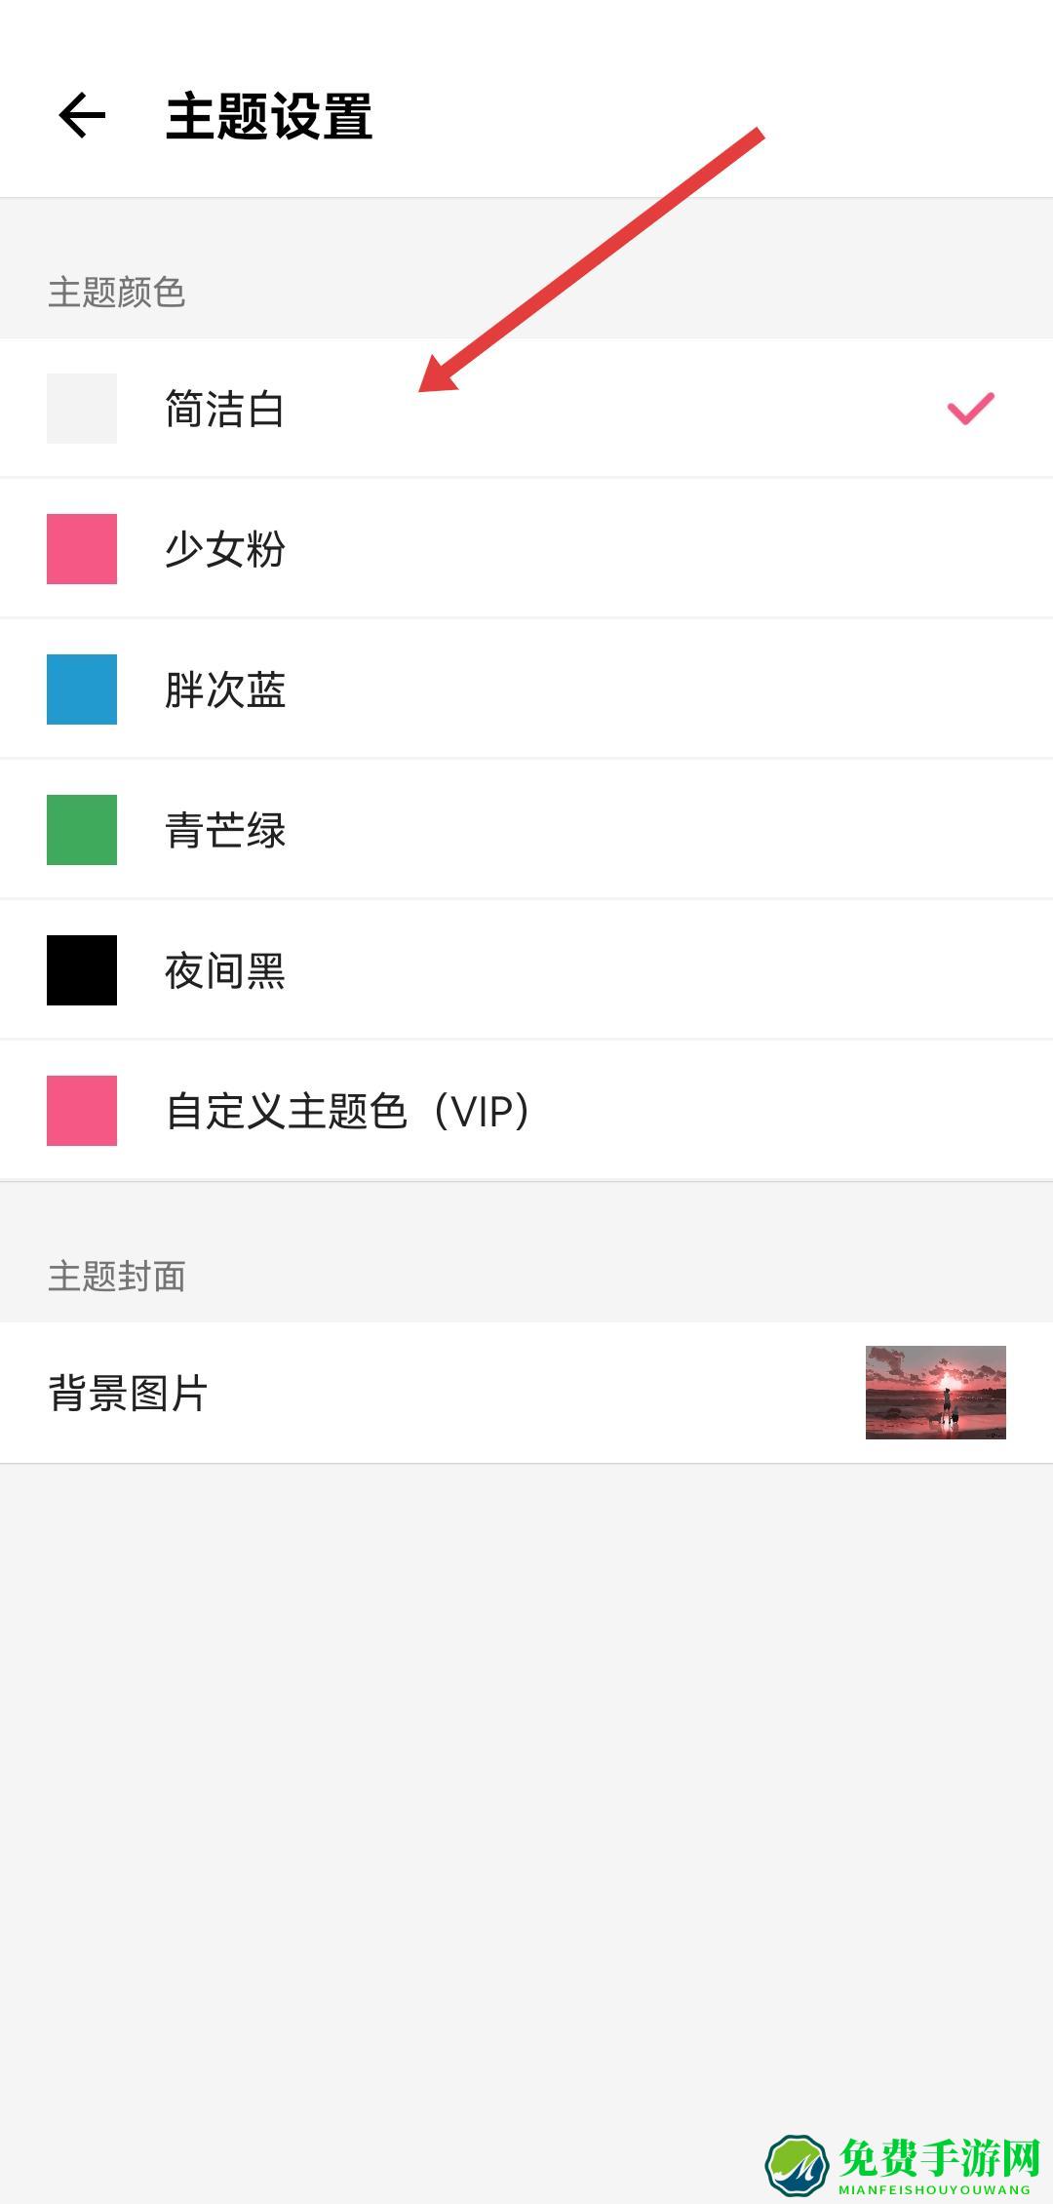Tap the 主题颜色 section header
The image size is (1053, 2204).
point(116,292)
